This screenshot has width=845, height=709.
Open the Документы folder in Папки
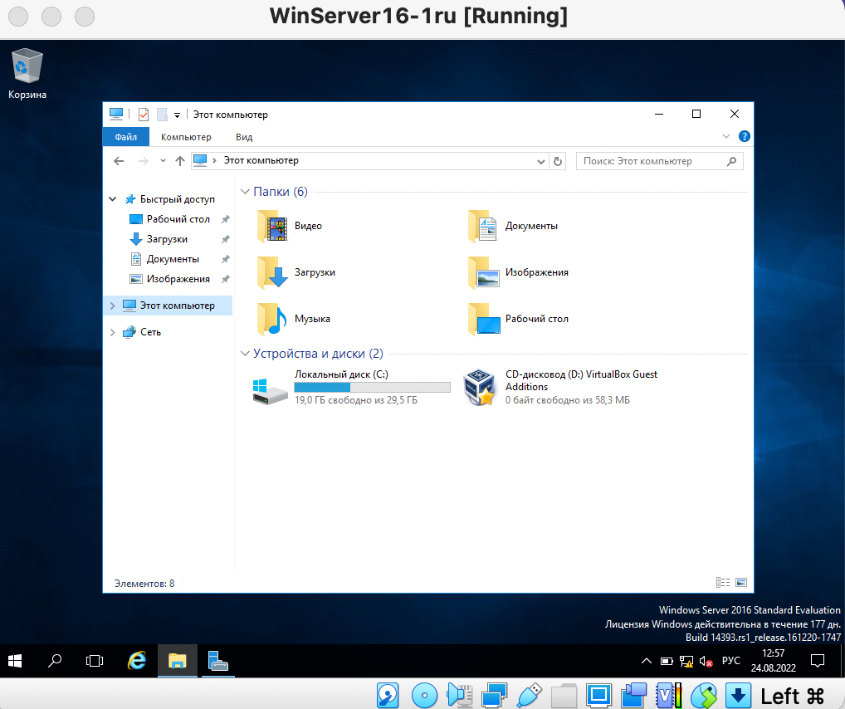(x=513, y=226)
